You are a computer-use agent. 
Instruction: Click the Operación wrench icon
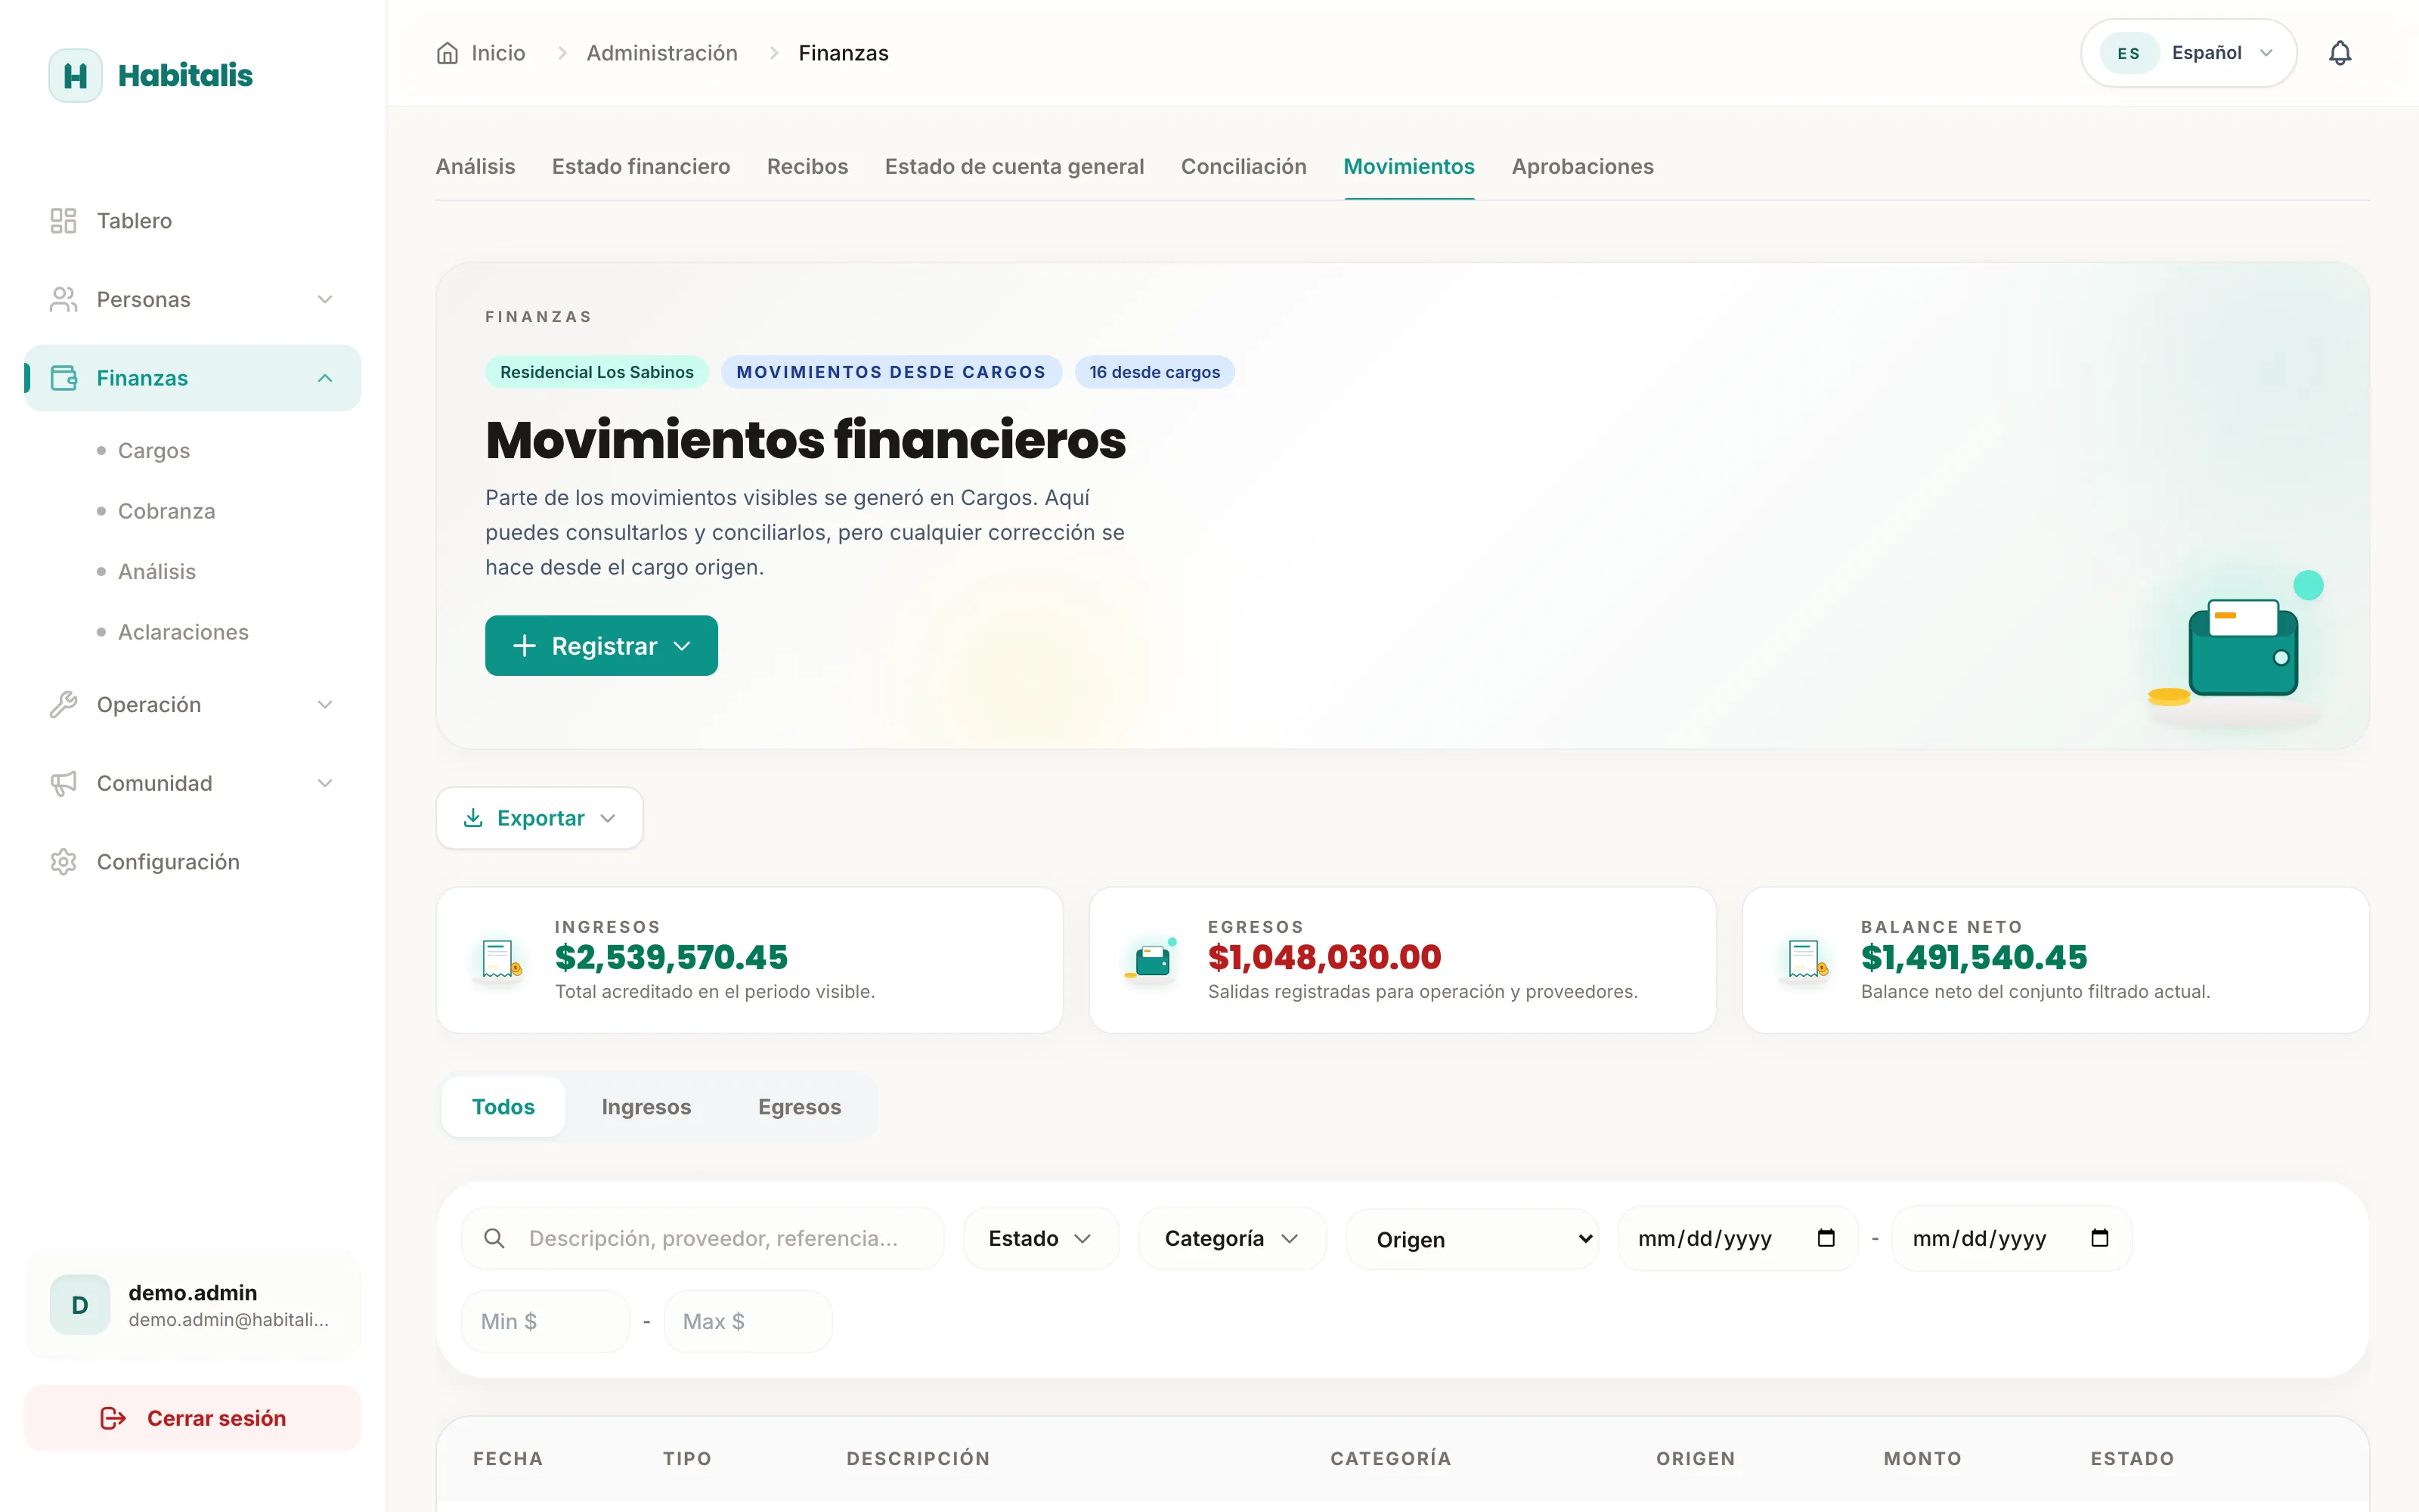pos(63,705)
